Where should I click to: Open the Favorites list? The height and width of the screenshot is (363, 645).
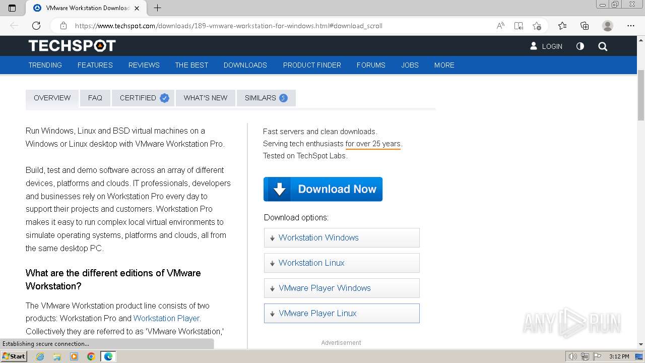(562, 26)
